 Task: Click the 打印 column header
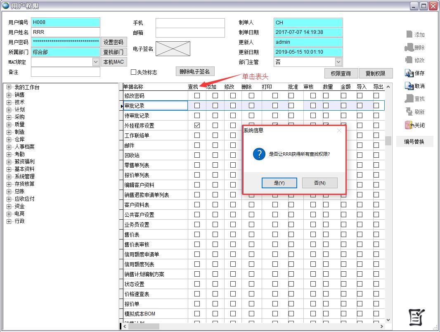[267, 87]
